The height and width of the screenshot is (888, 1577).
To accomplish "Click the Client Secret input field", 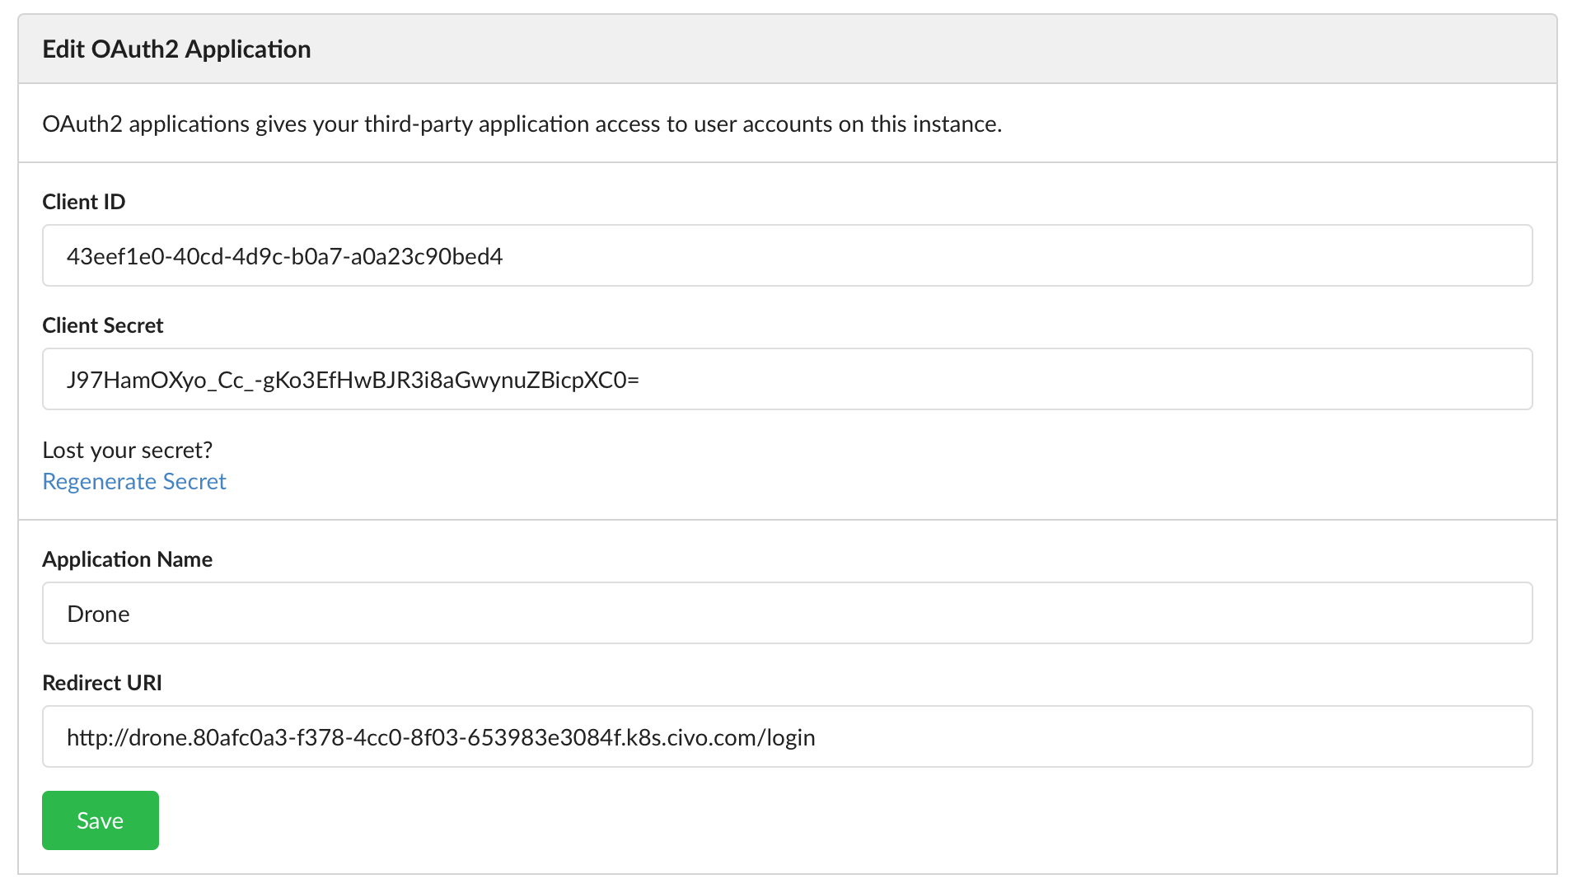I will [787, 379].
